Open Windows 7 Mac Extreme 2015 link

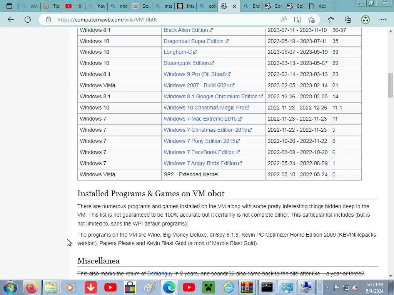pos(202,119)
